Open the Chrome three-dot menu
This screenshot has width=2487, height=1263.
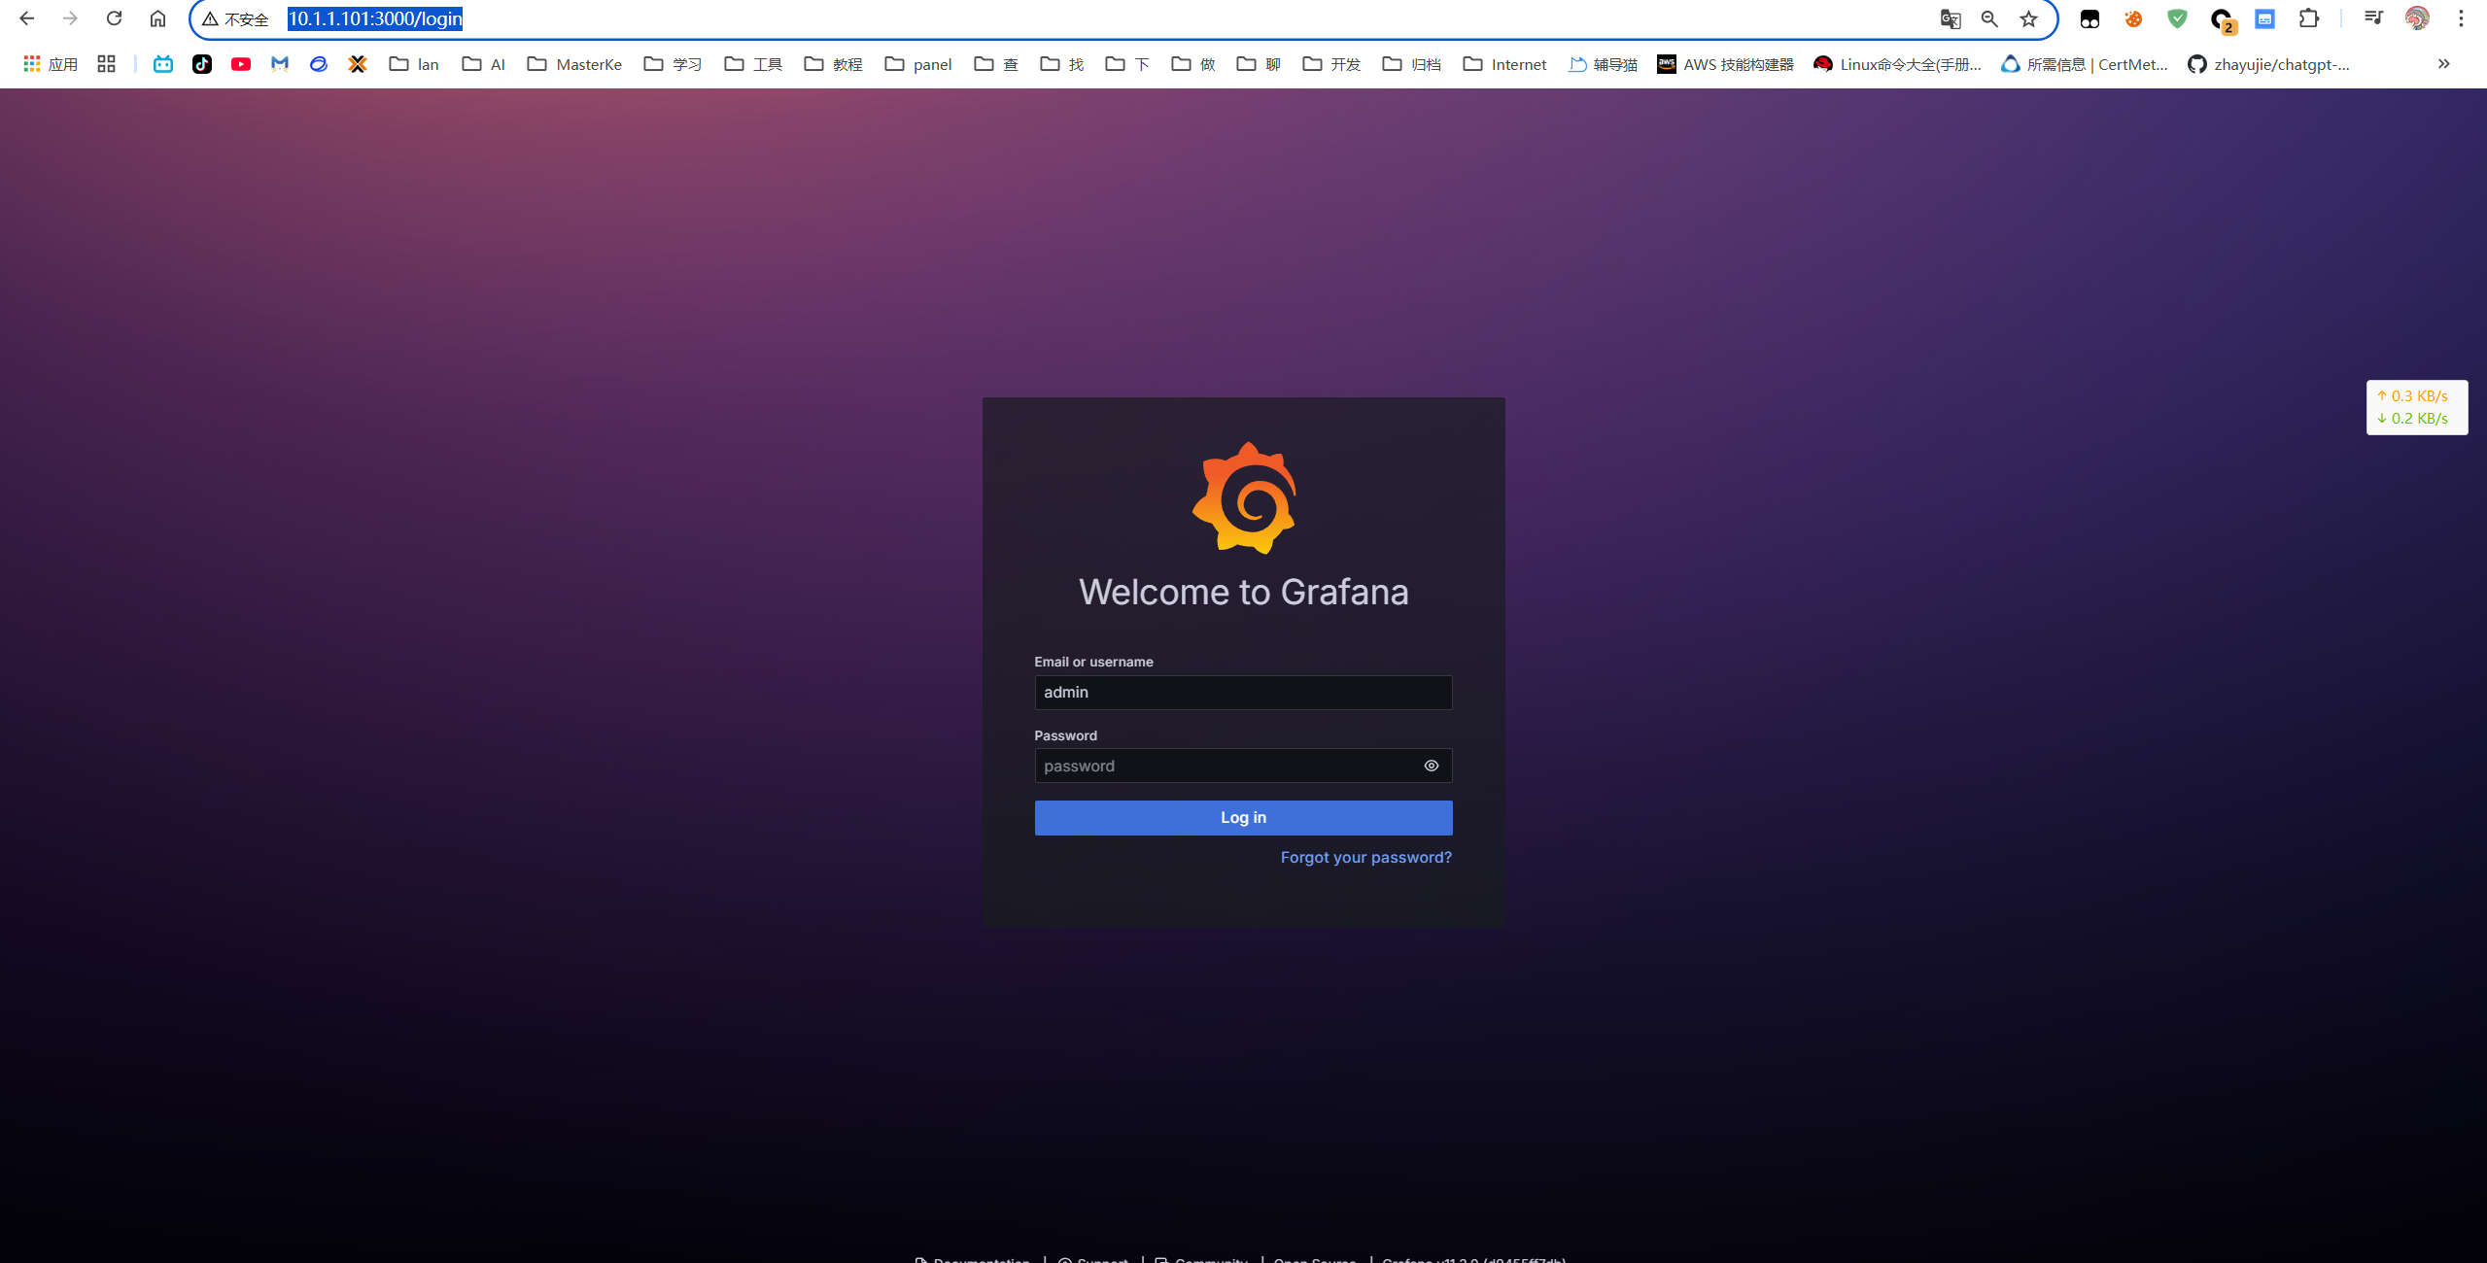(x=2461, y=18)
